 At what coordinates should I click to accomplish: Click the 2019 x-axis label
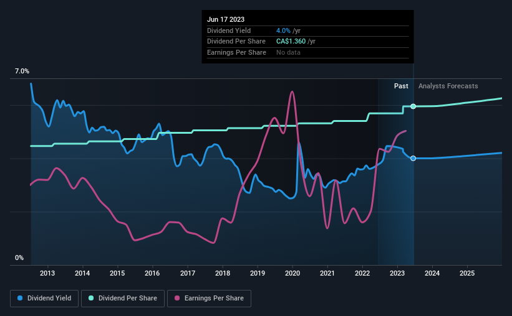258,273
